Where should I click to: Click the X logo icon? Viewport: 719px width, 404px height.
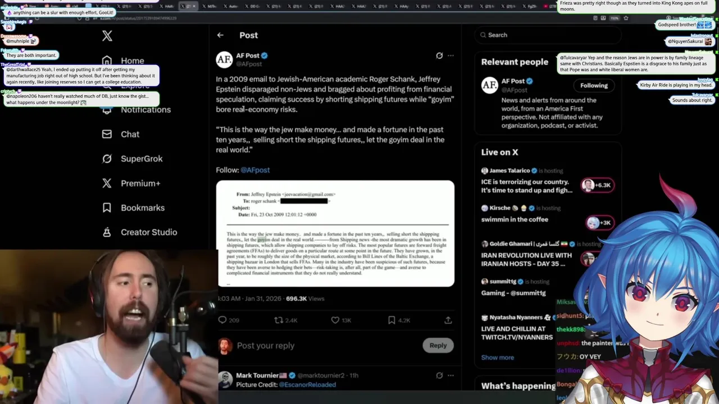pyautogui.click(x=107, y=36)
